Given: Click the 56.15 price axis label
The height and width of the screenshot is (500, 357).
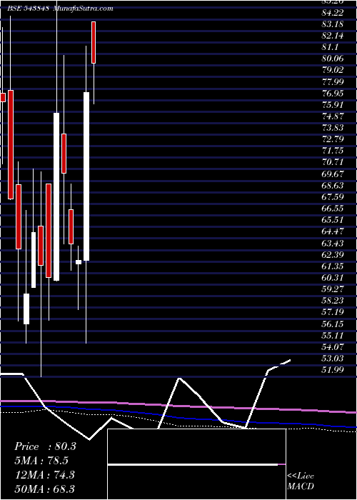Looking at the screenshot, I should (x=333, y=324).
